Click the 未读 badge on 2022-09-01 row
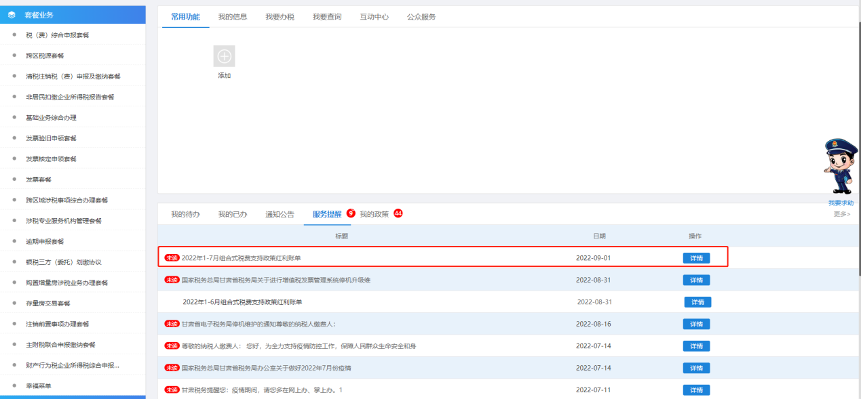The width and height of the screenshot is (861, 399). [x=172, y=258]
